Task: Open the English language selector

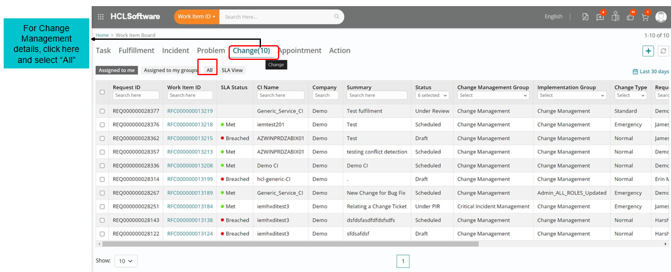Action: tap(553, 17)
